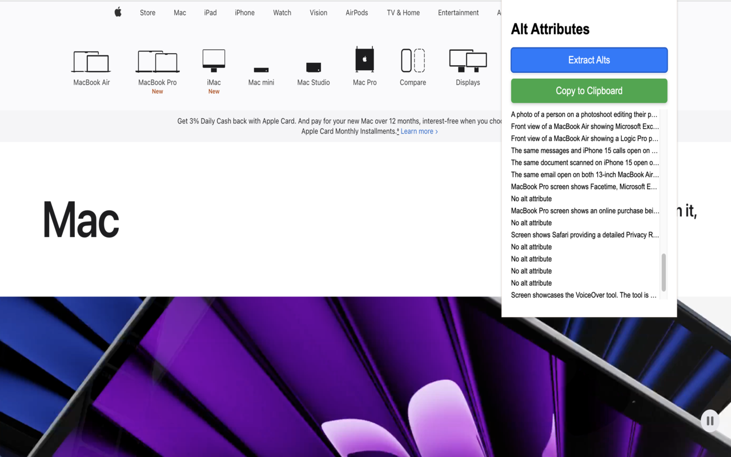Select 'Screen shows Safari providing a detailed Privacy' row
This screenshot has height=457, width=731.
click(x=585, y=234)
